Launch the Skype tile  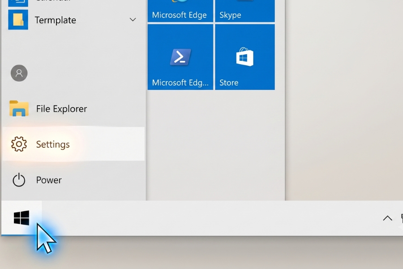point(244,11)
